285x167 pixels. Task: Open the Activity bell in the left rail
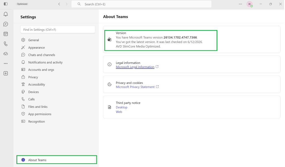6,14
